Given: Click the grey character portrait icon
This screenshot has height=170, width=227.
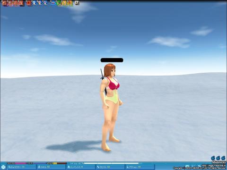Looking at the screenshot, I should point(77,3).
